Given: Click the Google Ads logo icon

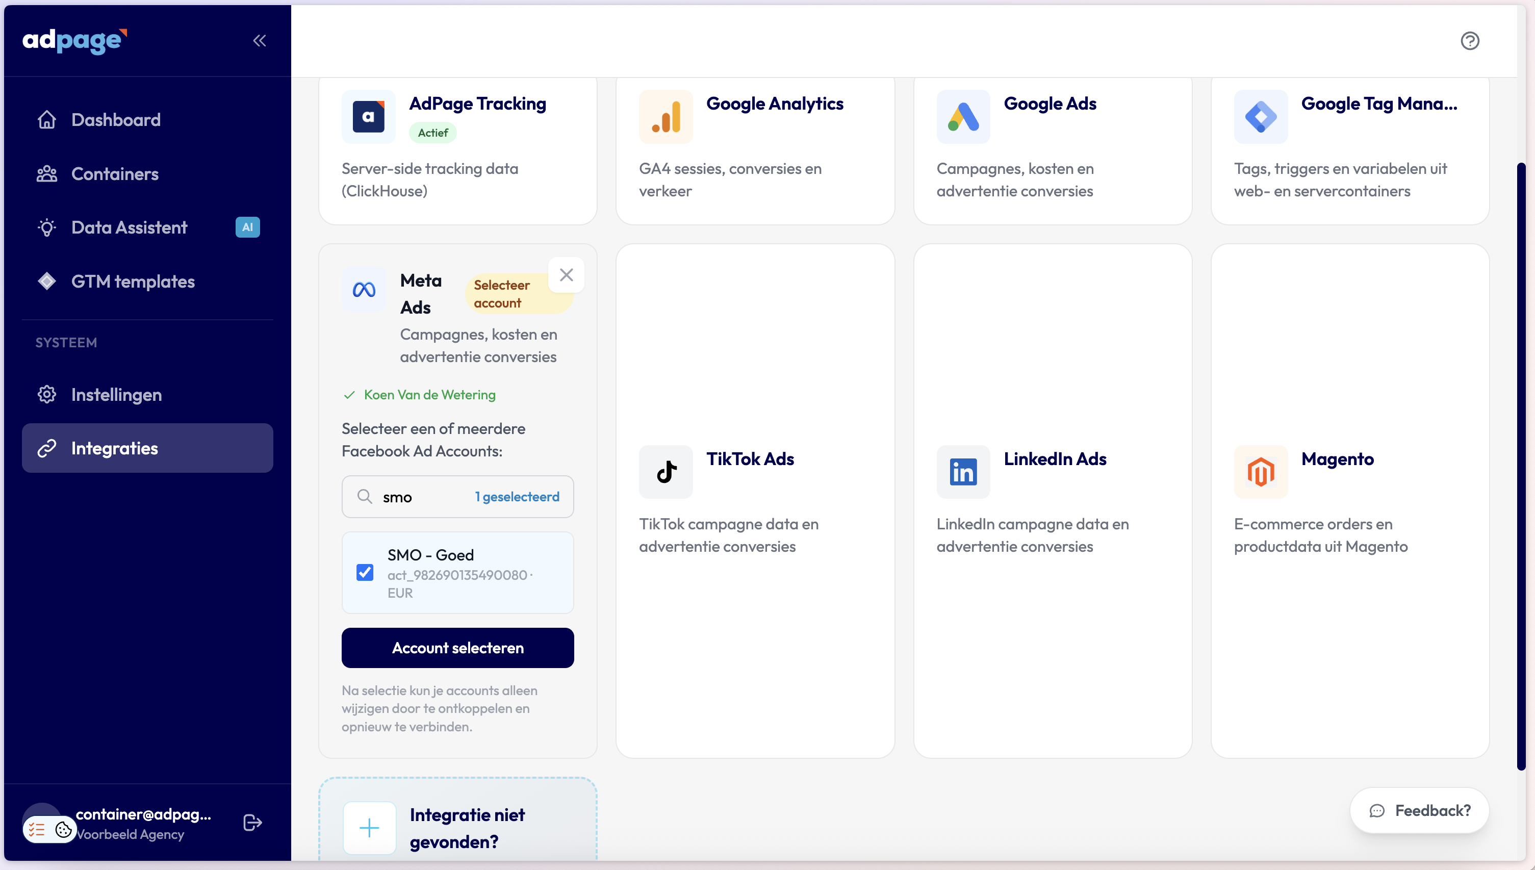Looking at the screenshot, I should 963,116.
